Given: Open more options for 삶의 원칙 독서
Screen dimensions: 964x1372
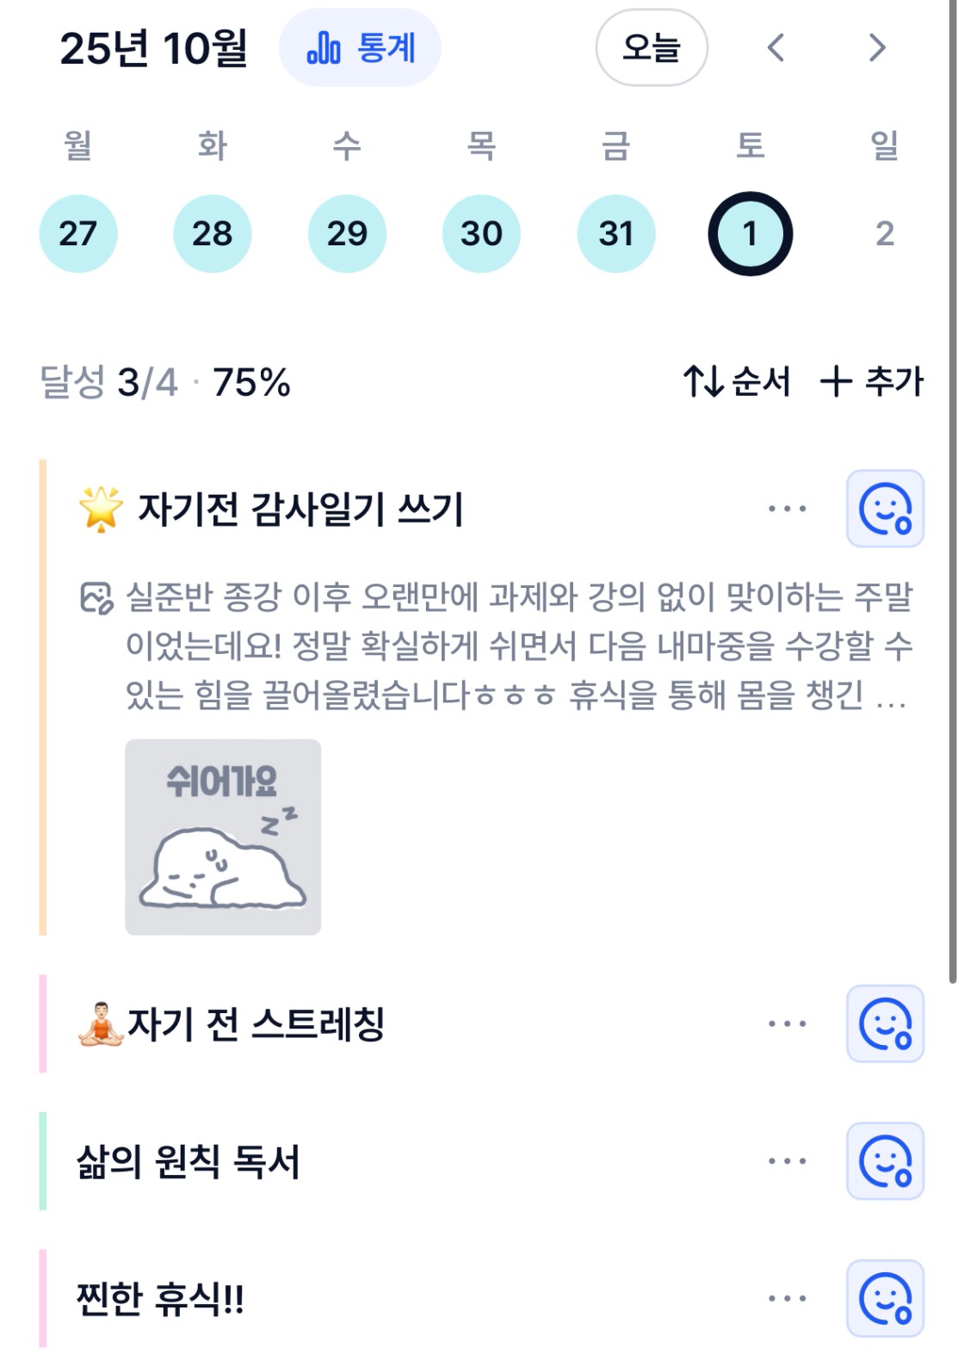Looking at the screenshot, I should (787, 1161).
